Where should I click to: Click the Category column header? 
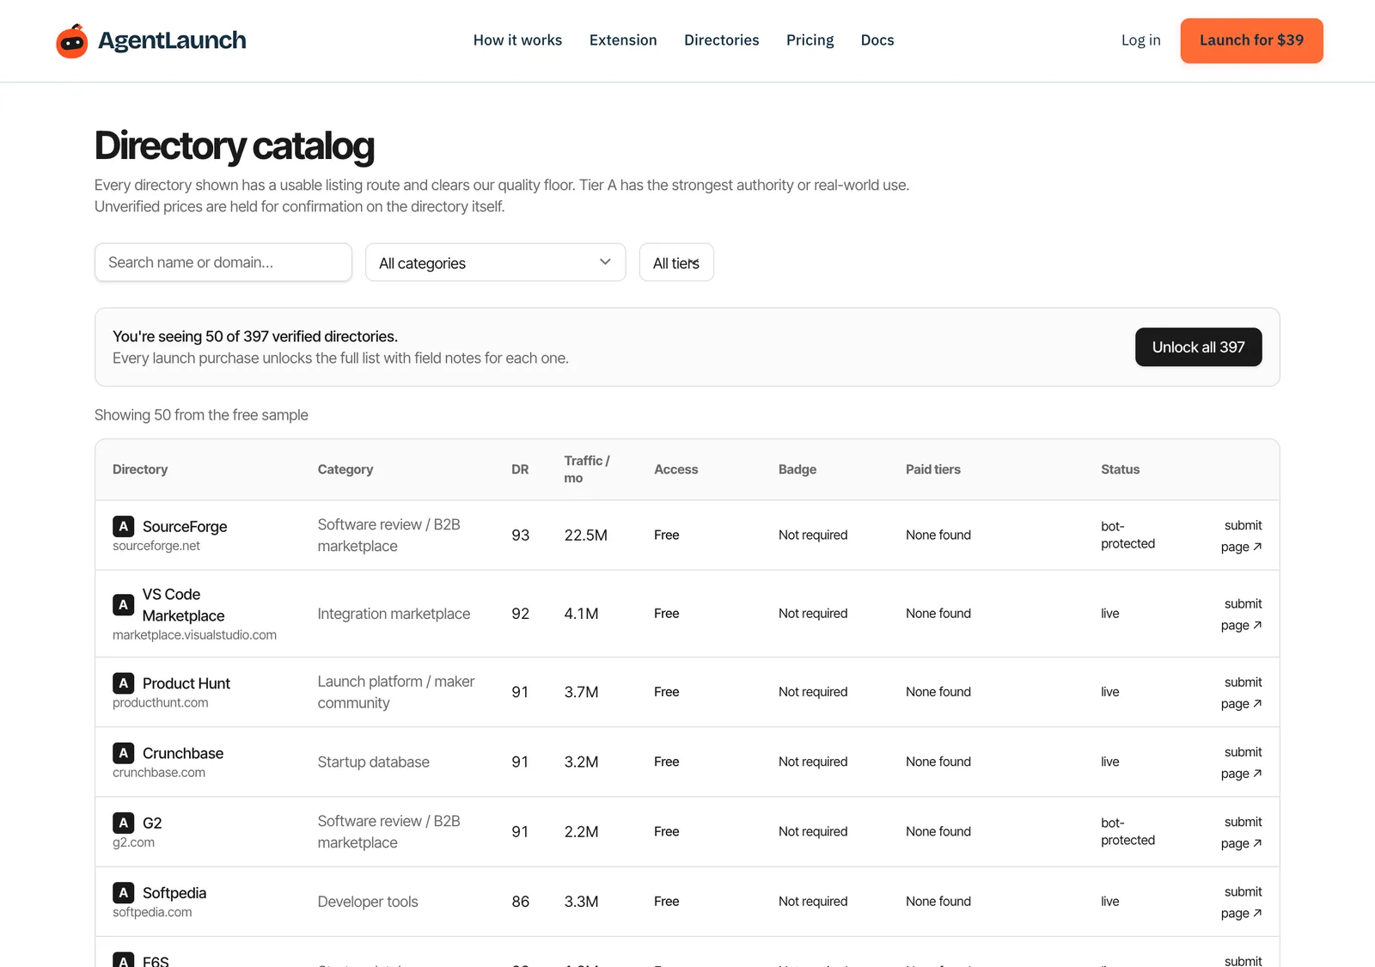[x=345, y=469]
